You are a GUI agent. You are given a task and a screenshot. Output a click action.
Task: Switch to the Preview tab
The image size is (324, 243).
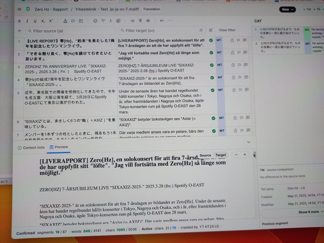(x=59, y=147)
